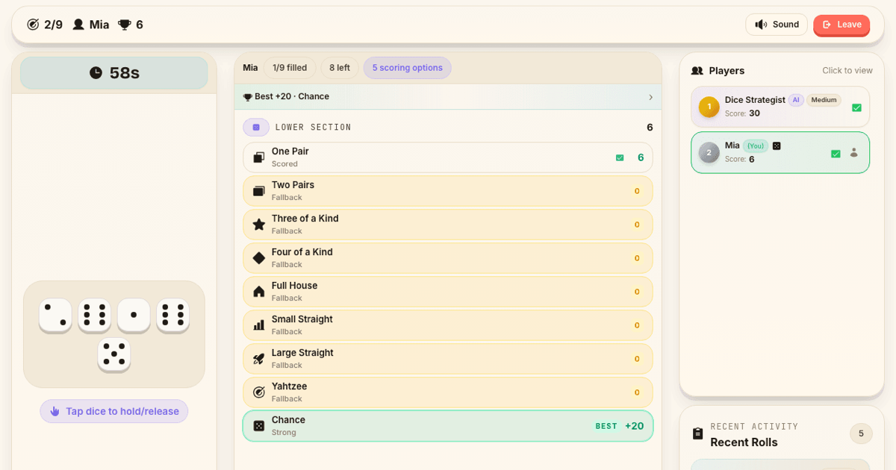Click the rocket icon for Large Straight

pos(259,359)
